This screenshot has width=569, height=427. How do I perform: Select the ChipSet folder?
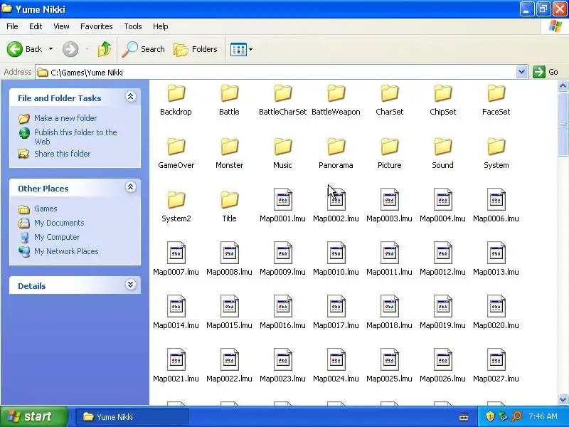tap(442, 100)
